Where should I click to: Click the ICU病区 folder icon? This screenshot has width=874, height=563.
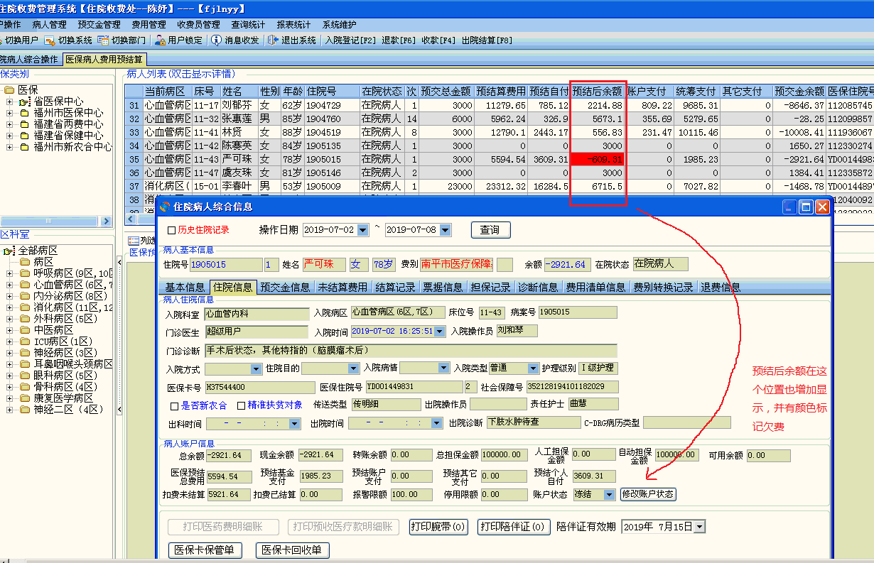[x=26, y=341]
